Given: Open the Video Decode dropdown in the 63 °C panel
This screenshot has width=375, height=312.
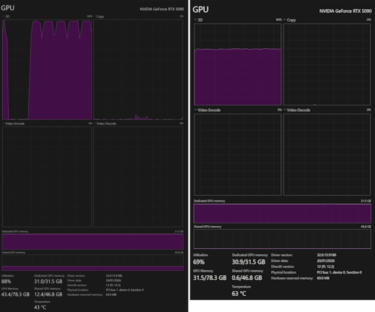Looking at the screenshot, I should click(x=299, y=110).
